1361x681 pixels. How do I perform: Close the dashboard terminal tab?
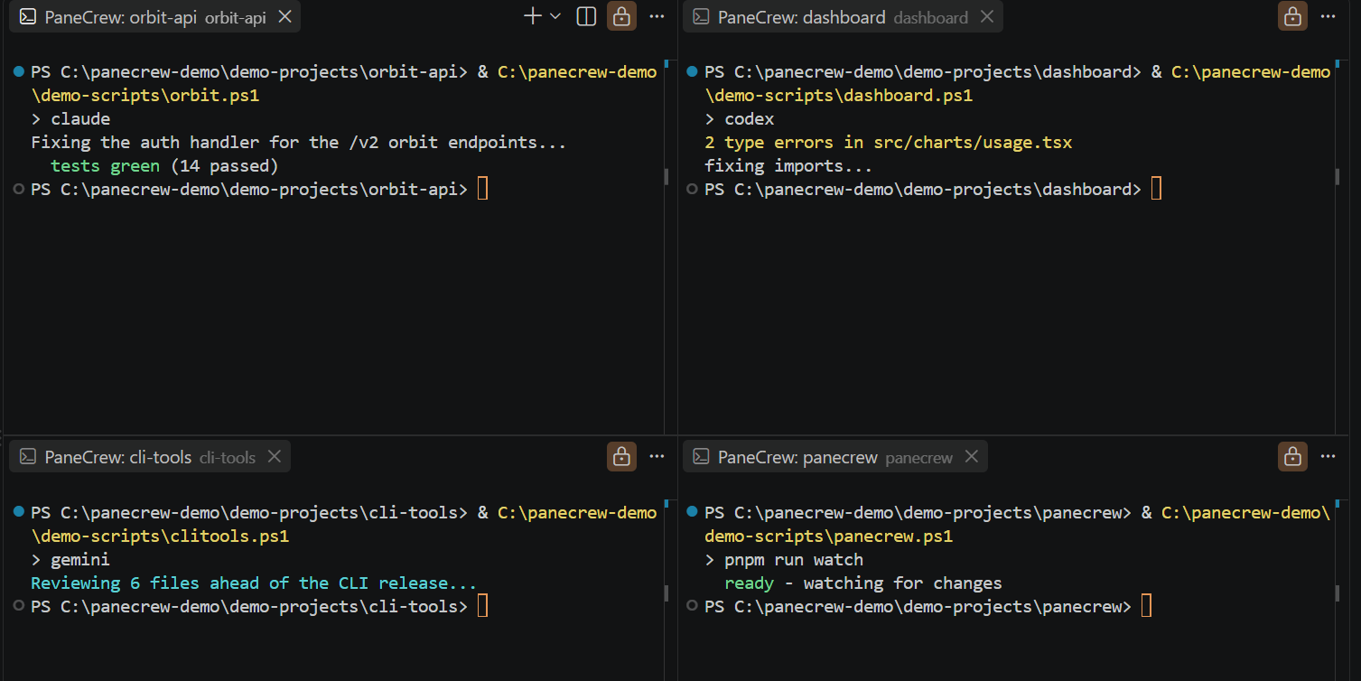pyautogui.click(x=987, y=16)
